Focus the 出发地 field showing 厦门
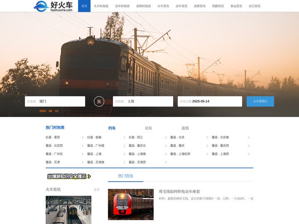This screenshot has width=299, height=224. coord(55,101)
